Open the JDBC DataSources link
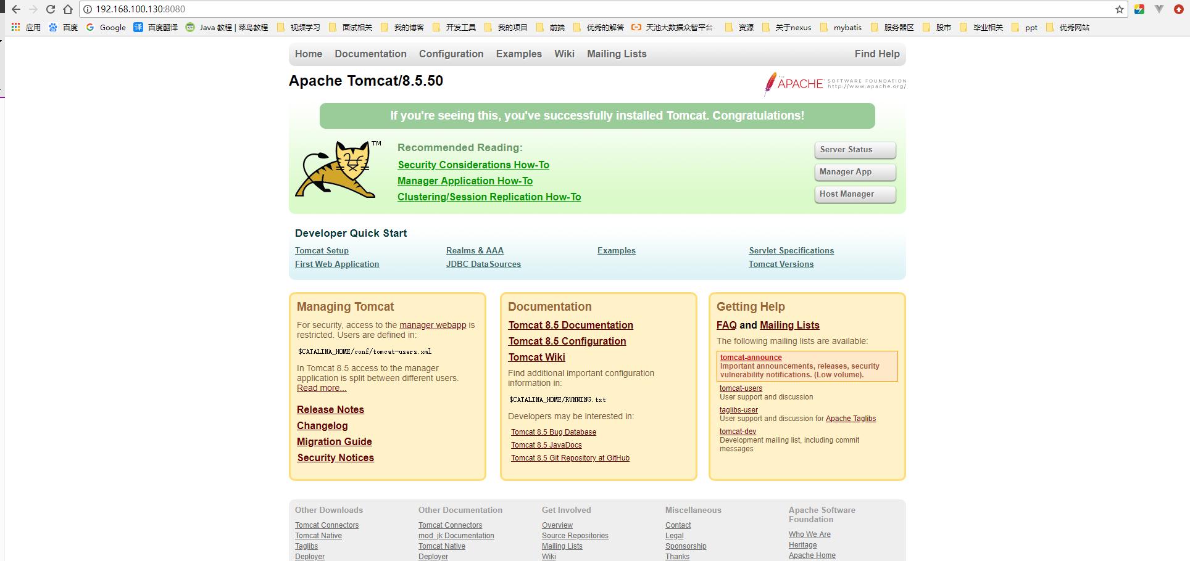 (x=483, y=264)
